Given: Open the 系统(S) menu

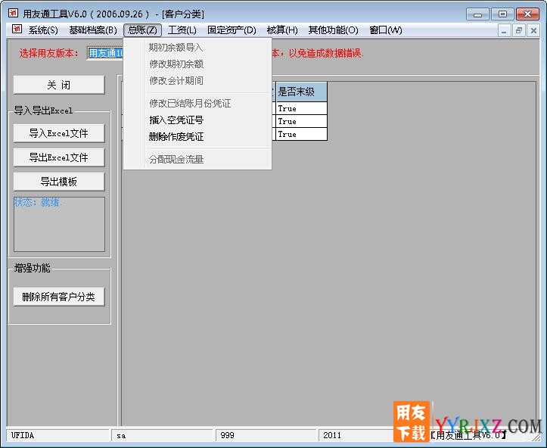Looking at the screenshot, I should [43, 30].
